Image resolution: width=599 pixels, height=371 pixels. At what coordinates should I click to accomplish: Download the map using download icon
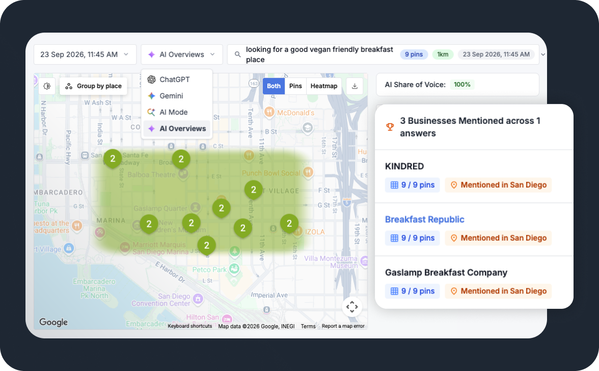[x=355, y=86]
